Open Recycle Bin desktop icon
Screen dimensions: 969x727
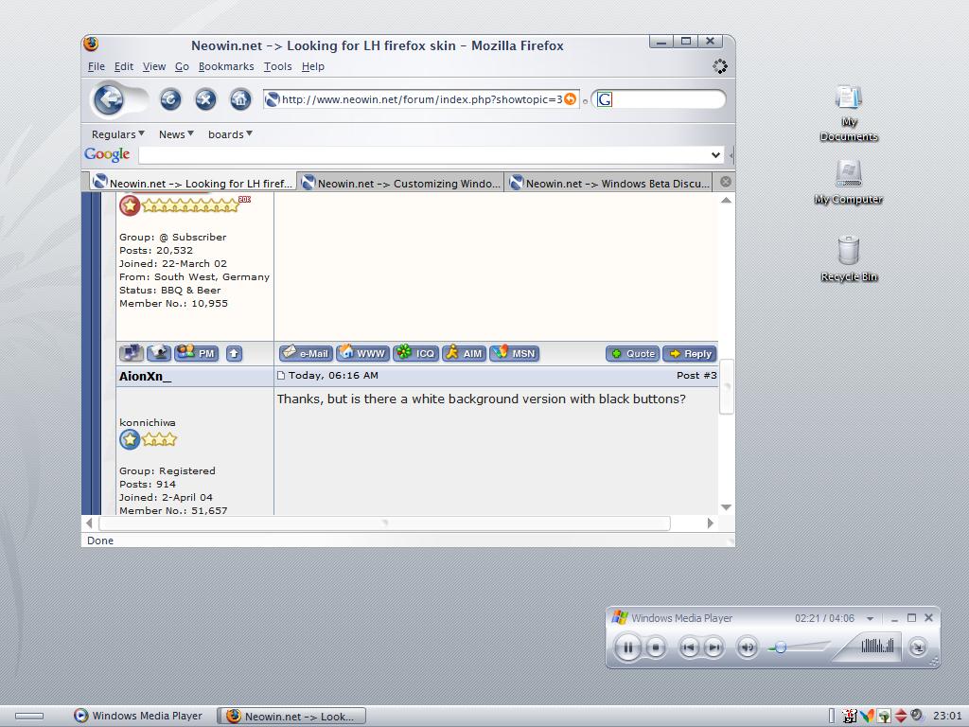pos(849,259)
